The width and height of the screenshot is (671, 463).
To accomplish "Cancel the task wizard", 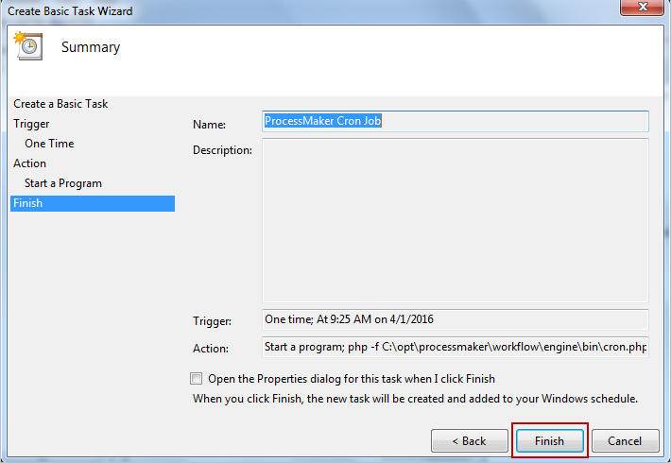I will point(625,441).
